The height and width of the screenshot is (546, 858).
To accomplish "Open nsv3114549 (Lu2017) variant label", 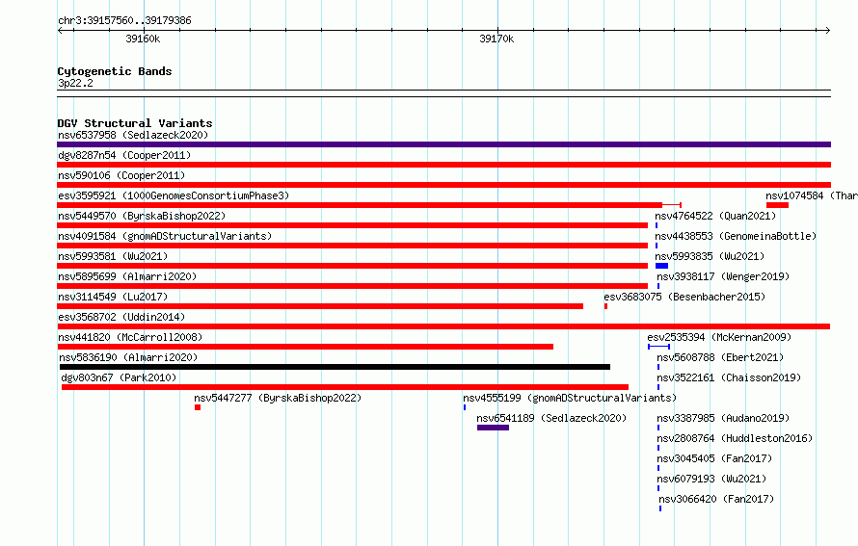I will (x=113, y=297).
